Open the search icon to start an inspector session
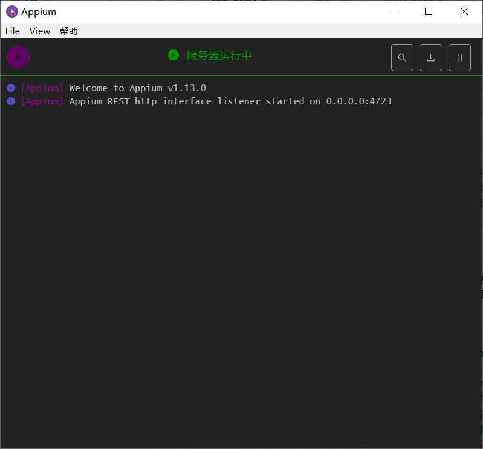 [402, 57]
